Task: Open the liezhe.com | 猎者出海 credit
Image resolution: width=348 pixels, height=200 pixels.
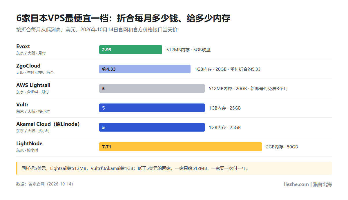Action: (308, 184)
